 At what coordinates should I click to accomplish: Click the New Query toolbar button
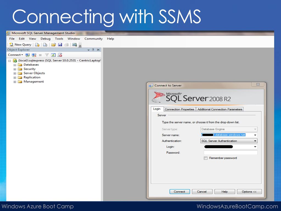(x=20, y=45)
